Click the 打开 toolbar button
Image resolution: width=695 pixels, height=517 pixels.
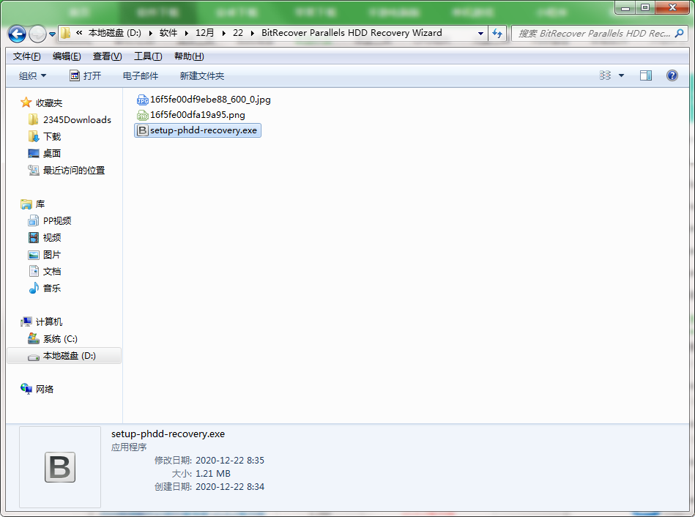(86, 76)
